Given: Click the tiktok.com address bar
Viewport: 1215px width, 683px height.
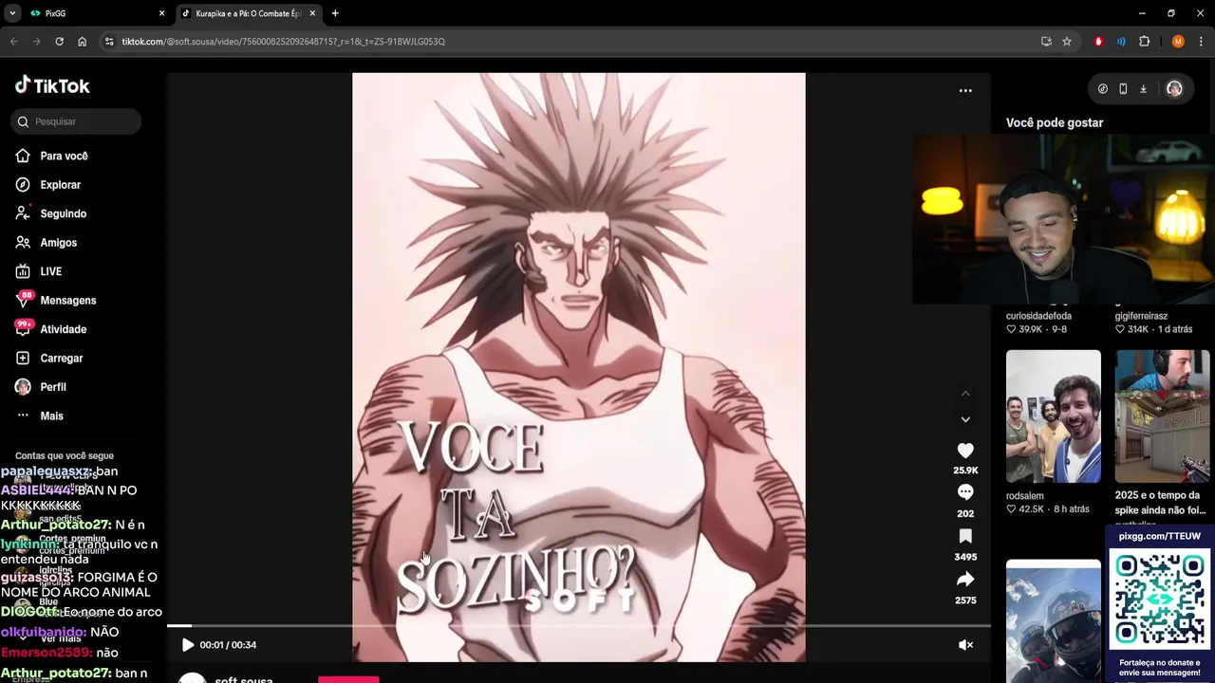Looking at the screenshot, I should tap(570, 42).
